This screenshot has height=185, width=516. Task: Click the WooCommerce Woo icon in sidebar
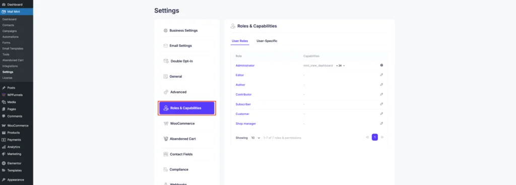pyautogui.click(x=4, y=126)
